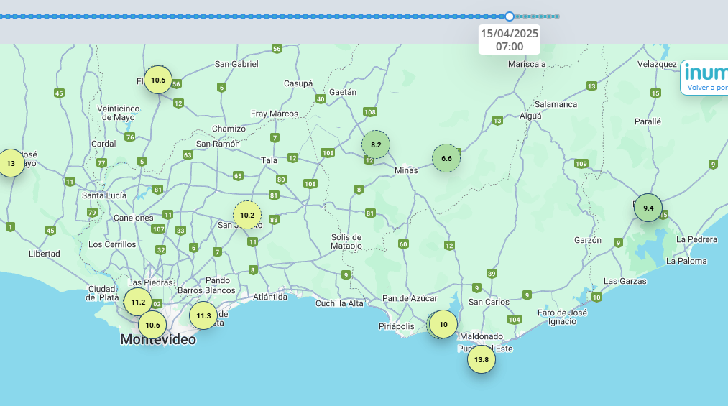Image resolution: width=728 pixels, height=406 pixels.
Task: Open the 13.8 marker at Punta del Este
Action: tap(481, 359)
